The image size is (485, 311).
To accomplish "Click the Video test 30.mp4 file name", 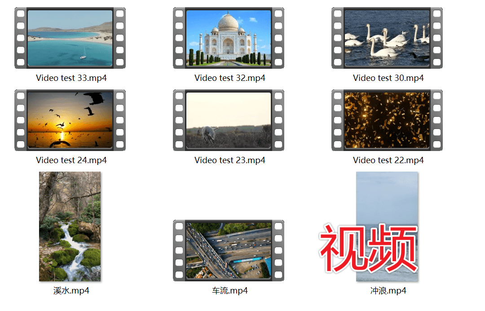I will coord(388,78).
